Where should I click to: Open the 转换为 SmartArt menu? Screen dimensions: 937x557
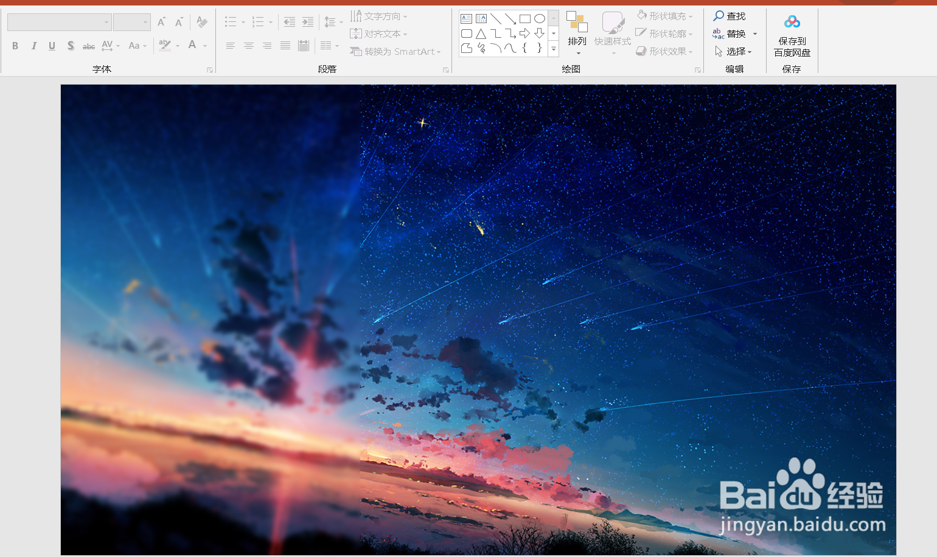pos(395,52)
